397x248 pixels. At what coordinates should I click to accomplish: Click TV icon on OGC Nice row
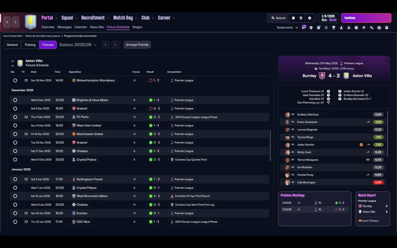pos(26,222)
